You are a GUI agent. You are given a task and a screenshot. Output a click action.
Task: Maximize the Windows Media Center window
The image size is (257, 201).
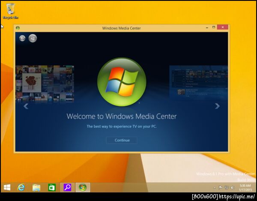point(214,27)
